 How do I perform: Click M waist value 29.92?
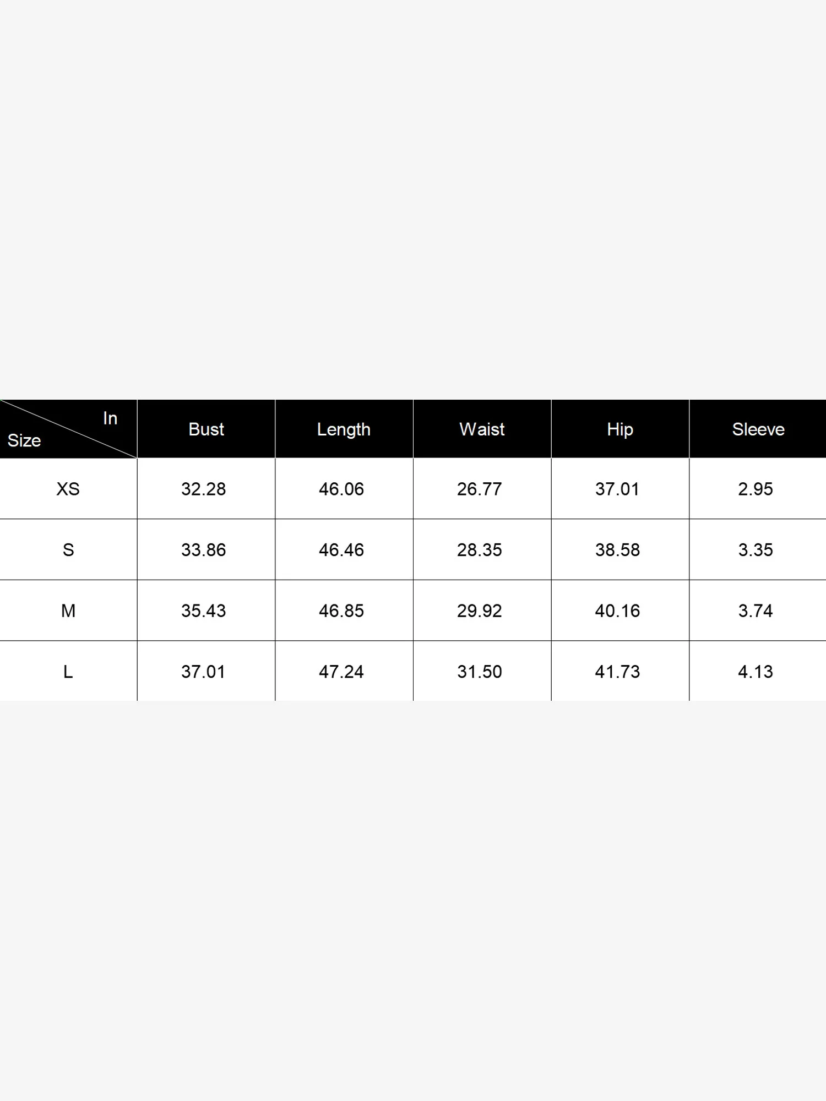click(480, 611)
